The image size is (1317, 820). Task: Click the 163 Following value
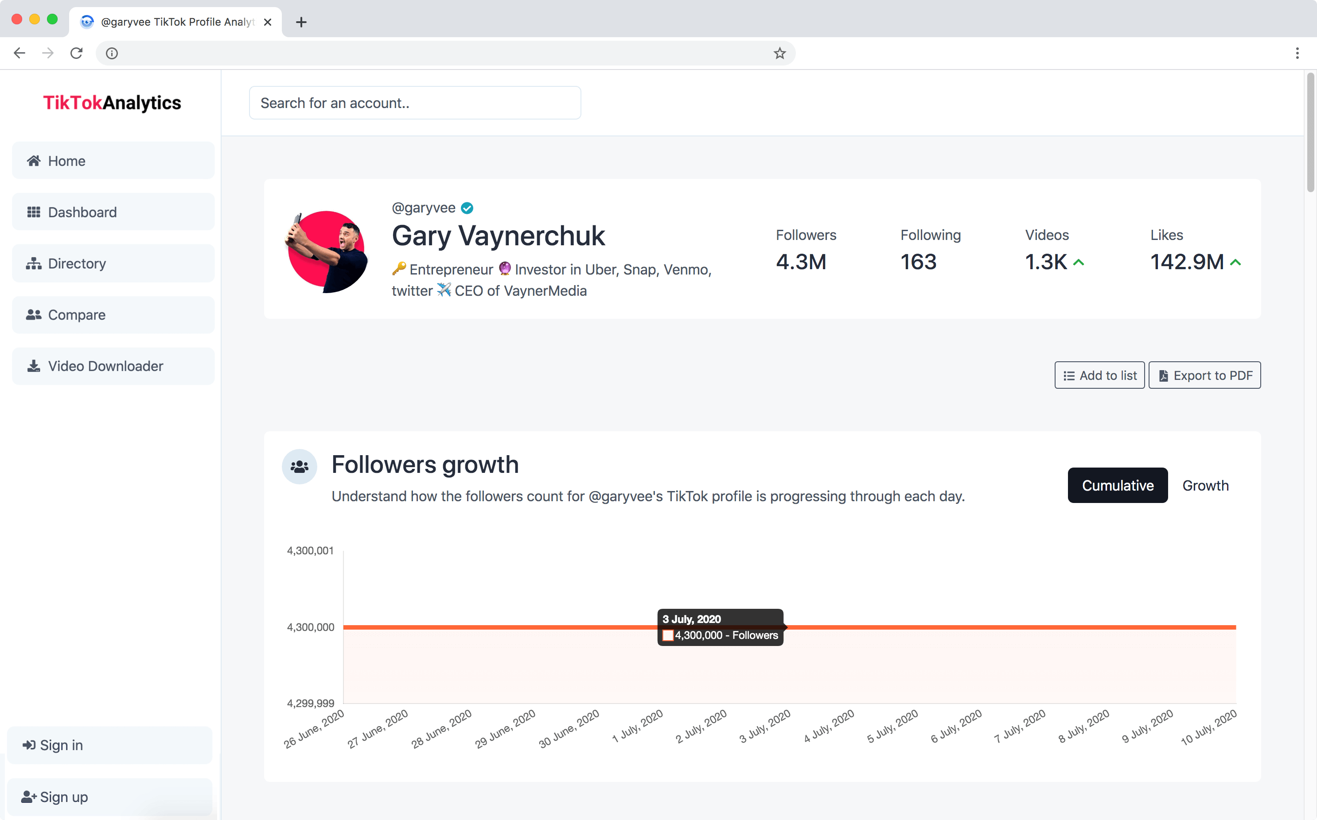(x=918, y=262)
